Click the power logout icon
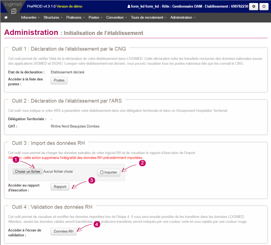271x245 pixels. tap(264, 6)
